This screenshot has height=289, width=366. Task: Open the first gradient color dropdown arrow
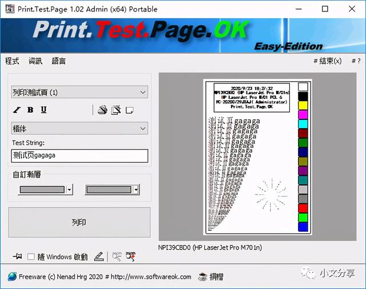point(69,190)
